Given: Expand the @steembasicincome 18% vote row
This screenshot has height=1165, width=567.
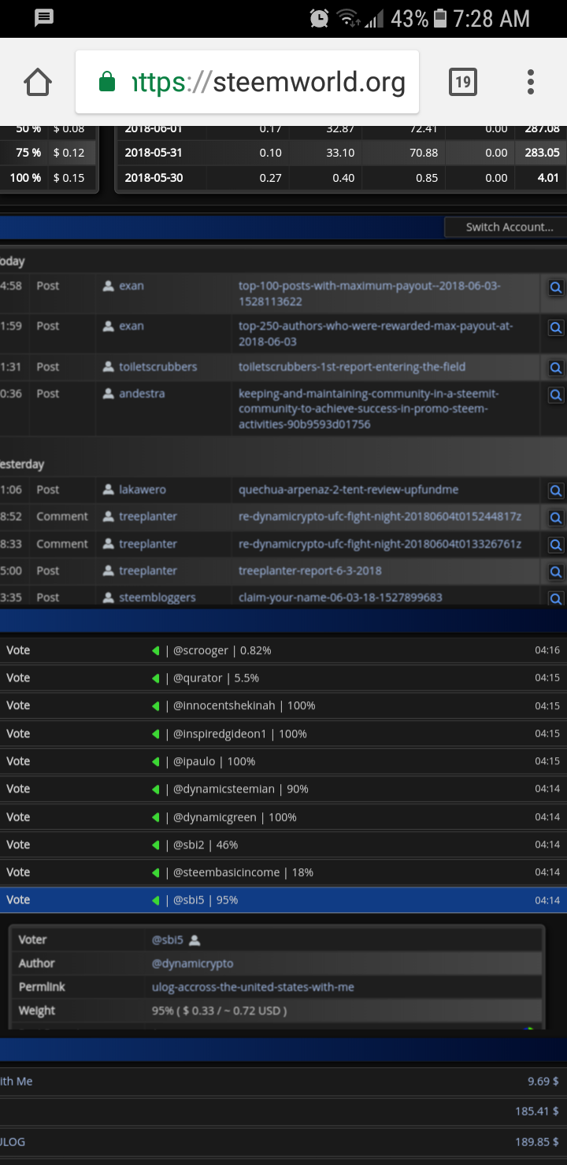Looking at the screenshot, I should (x=283, y=872).
